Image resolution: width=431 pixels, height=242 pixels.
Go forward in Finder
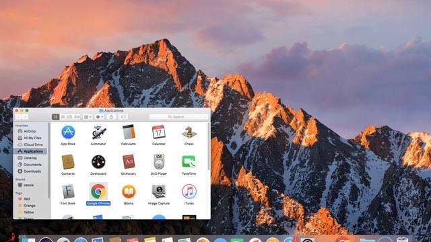(24, 117)
